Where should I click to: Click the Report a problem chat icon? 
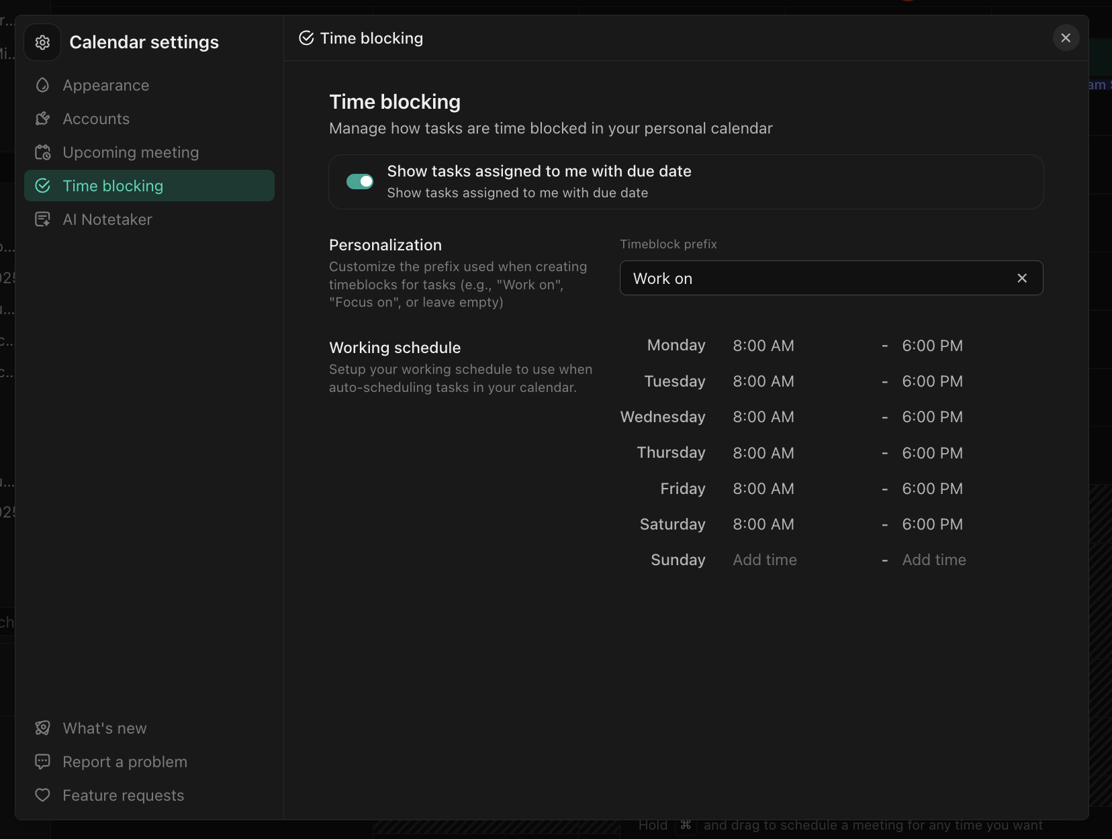coord(42,762)
